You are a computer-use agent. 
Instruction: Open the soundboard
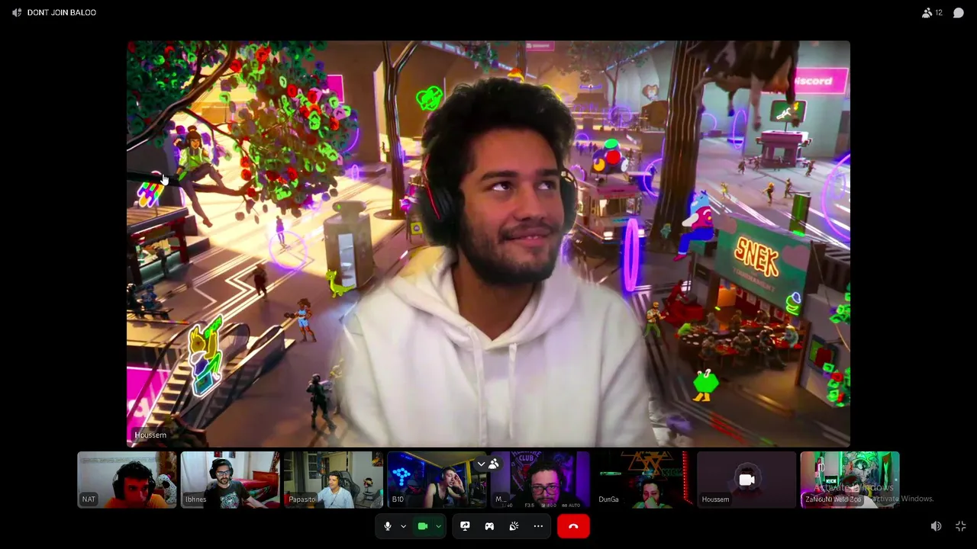coord(514,526)
